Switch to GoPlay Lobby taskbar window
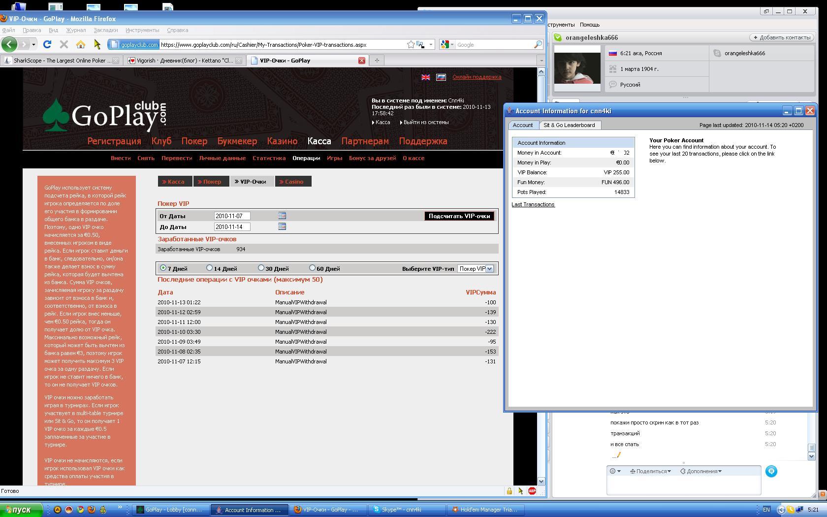Viewport: 827px width, 517px height. (x=170, y=510)
